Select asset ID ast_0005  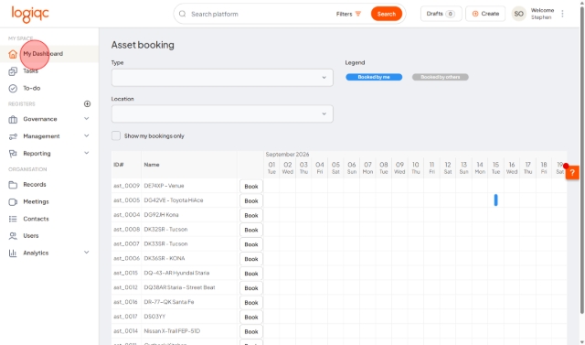click(126, 200)
